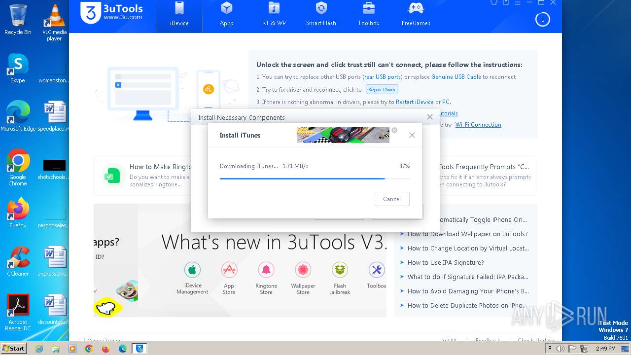Open the Recycle Bin desktop icon
This screenshot has height=355, width=631.
point(18,20)
